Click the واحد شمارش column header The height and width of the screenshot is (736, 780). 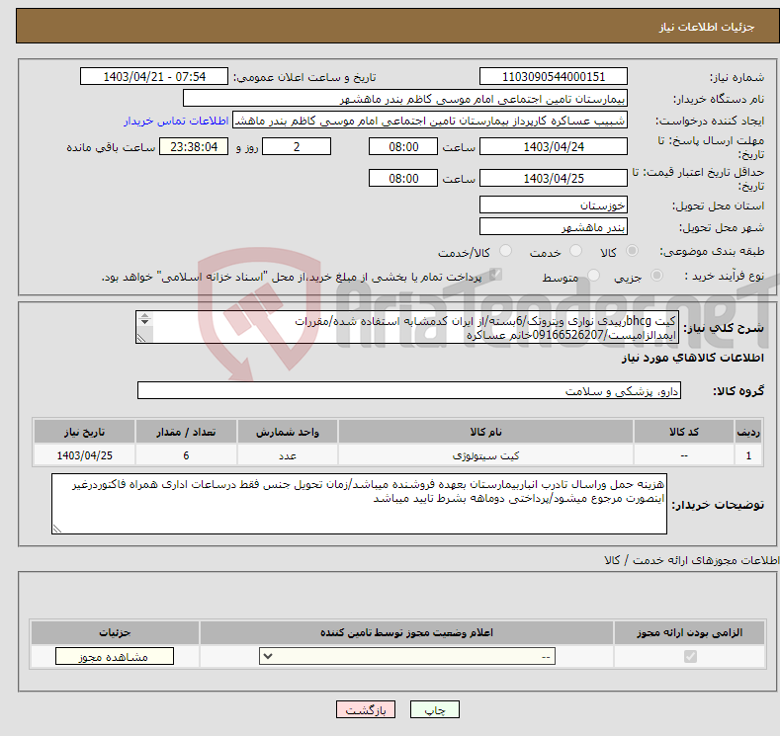[288, 432]
